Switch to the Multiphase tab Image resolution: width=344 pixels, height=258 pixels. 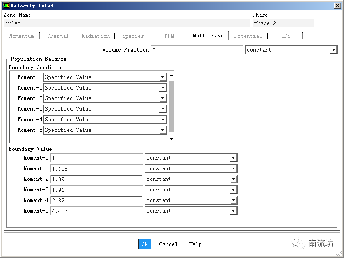point(208,36)
